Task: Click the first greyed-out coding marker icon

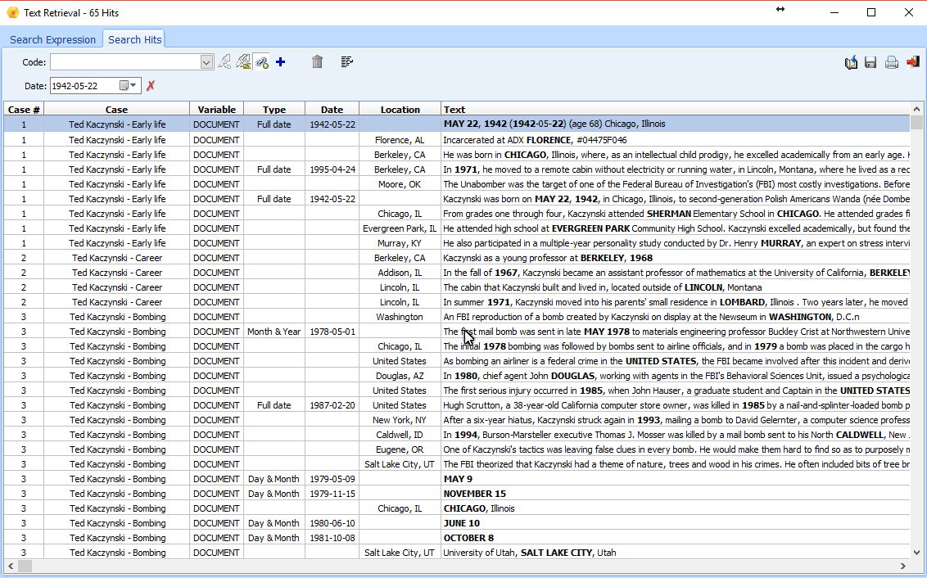Action: tap(224, 62)
